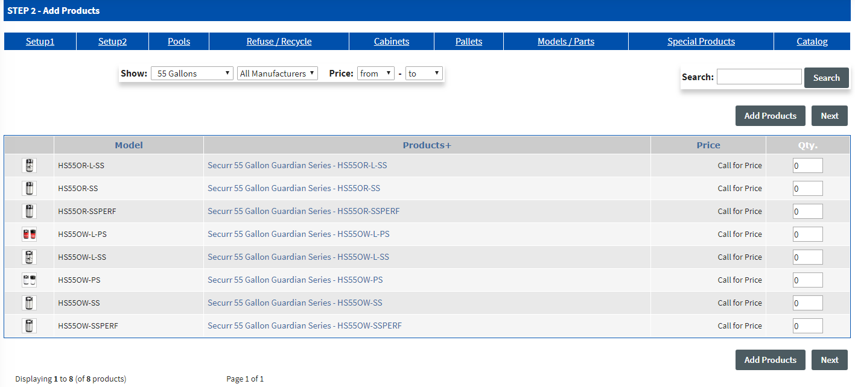855x387 pixels.
Task: Open the price 'to' dropdown
Action: 424,74
